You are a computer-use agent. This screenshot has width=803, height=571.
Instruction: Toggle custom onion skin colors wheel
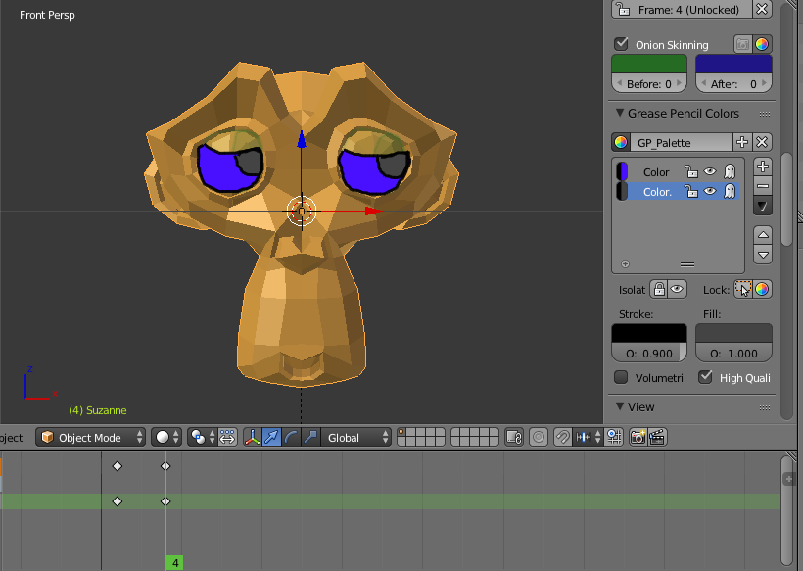[762, 44]
